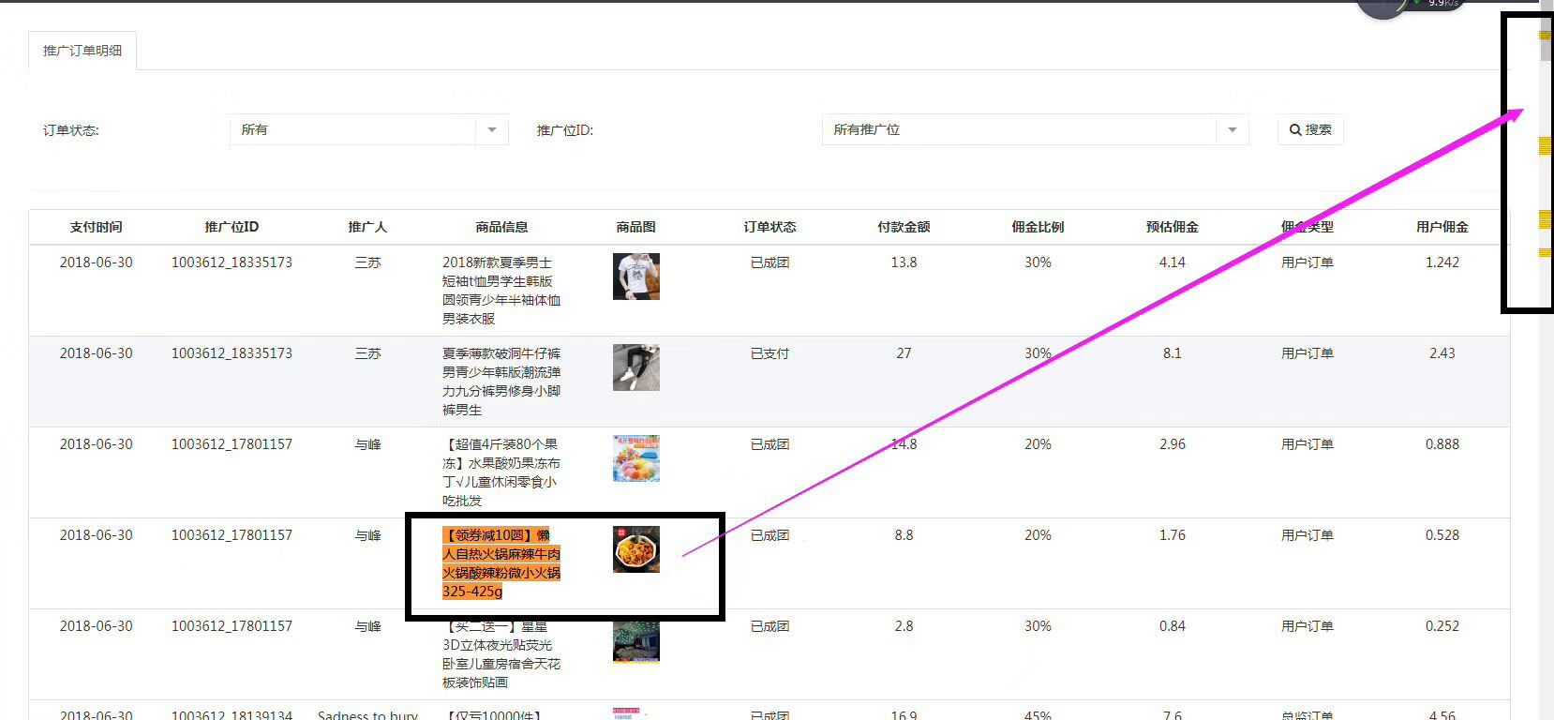Viewport: 1554px width, 720px height.
Task: Click the 付款金额 column header
Action: click(x=904, y=227)
